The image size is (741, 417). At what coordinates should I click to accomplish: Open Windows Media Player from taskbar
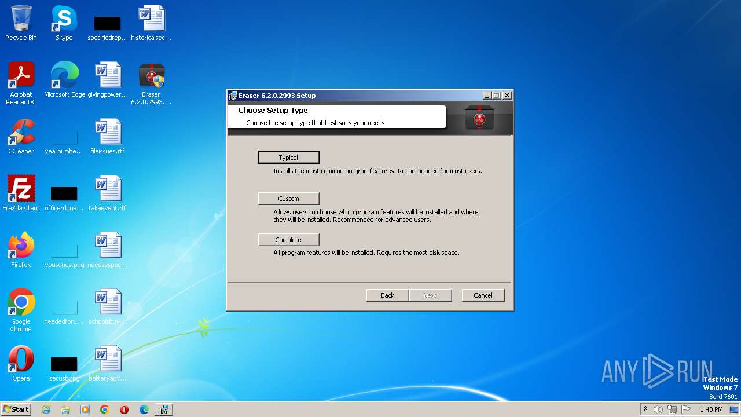pos(85,409)
